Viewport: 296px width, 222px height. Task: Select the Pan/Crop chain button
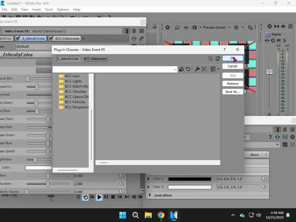[6, 38]
